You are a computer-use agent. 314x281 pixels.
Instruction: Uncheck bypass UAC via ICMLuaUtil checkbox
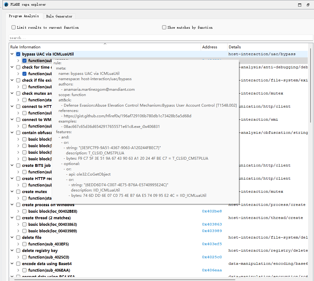coord(18,54)
